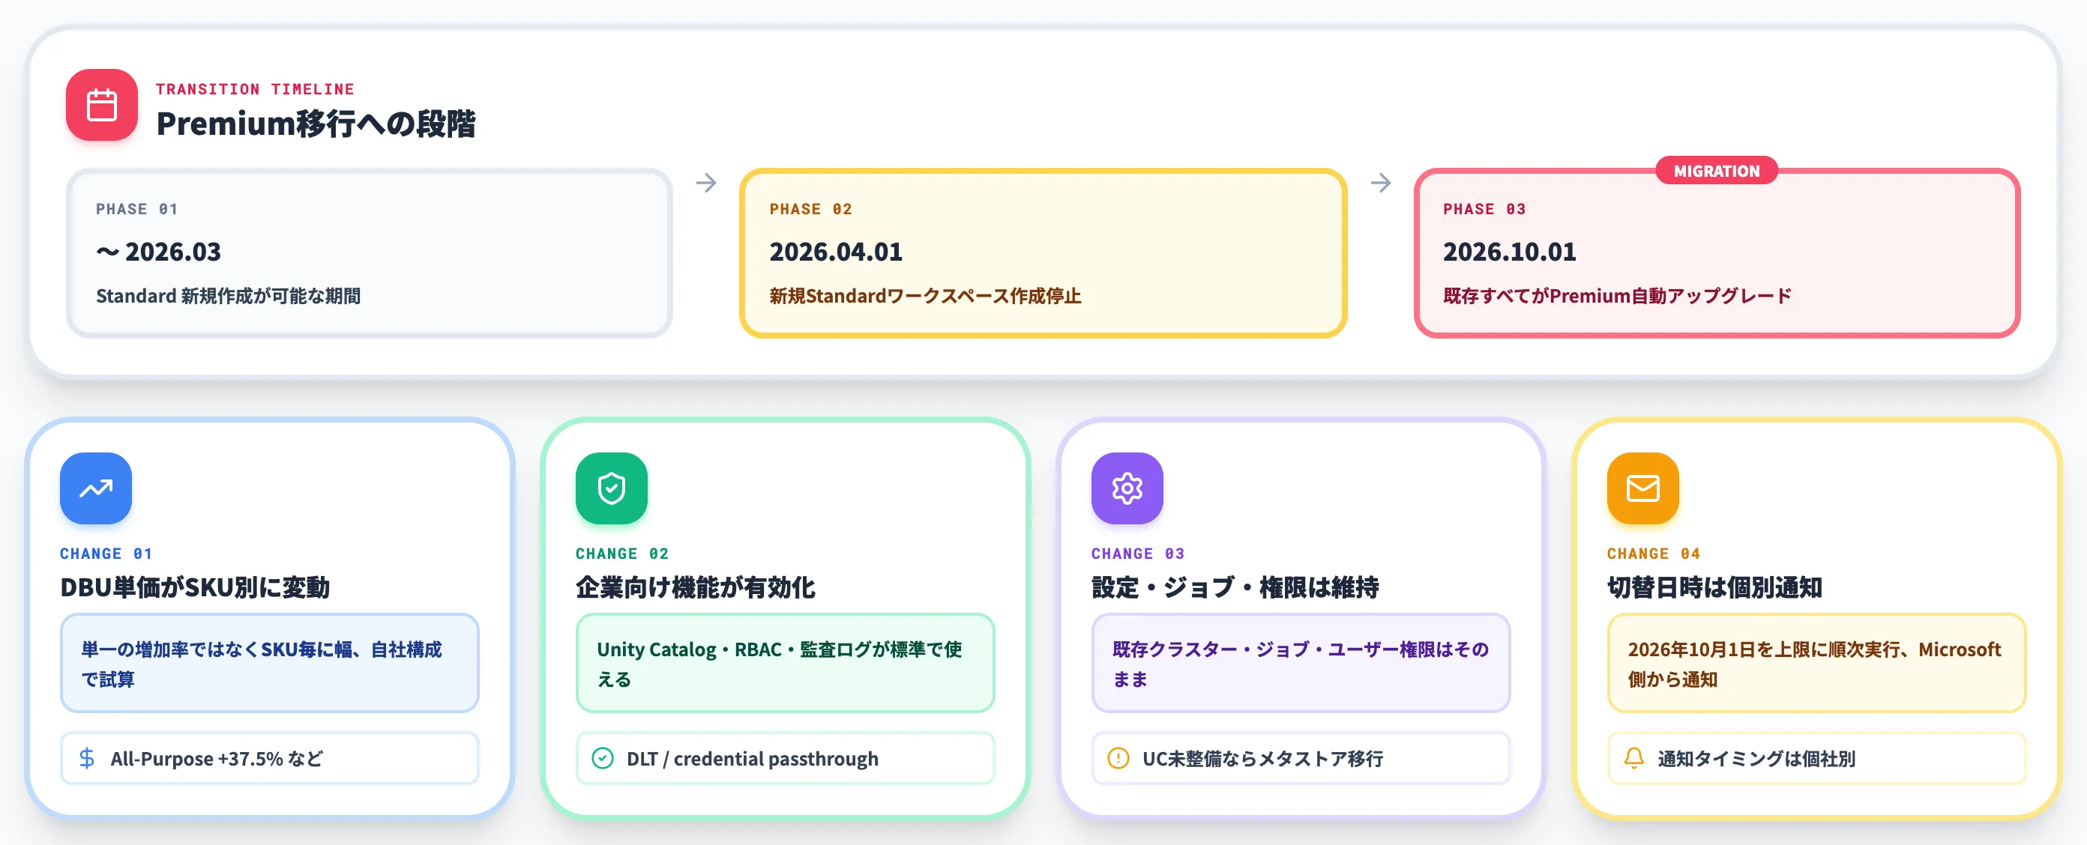Click the MIGRATION badge on Phase 03
Image resolution: width=2087 pixels, height=845 pixels.
pos(1716,171)
